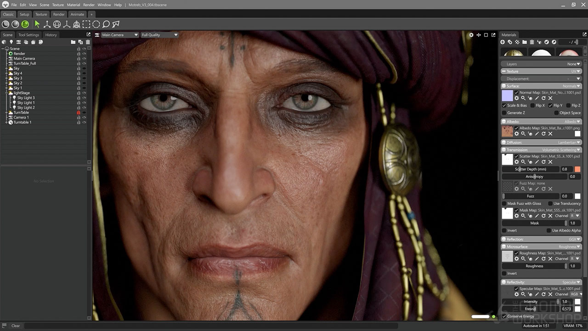Click the trash icon in Scene panel
This screenshot has width=588, height=331.
[x=88, y=42]
